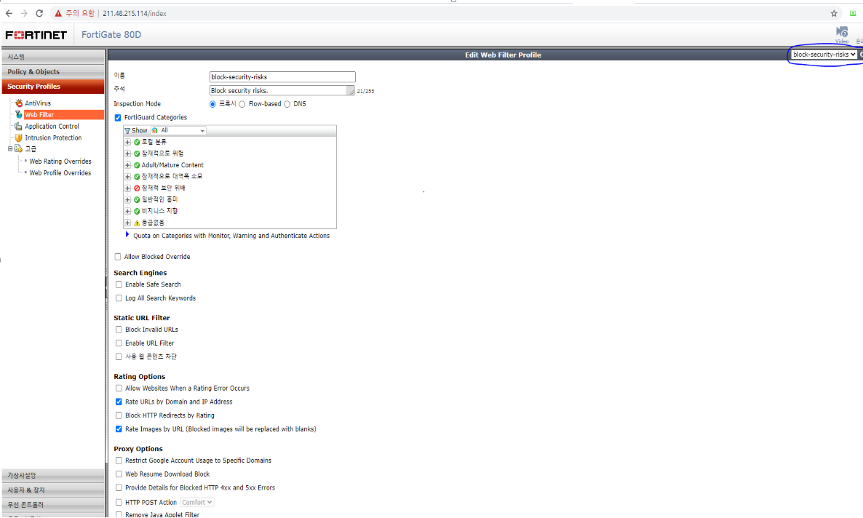Click the browser forward arrow
Screen dimensions: 863x518
click(24, 13)
